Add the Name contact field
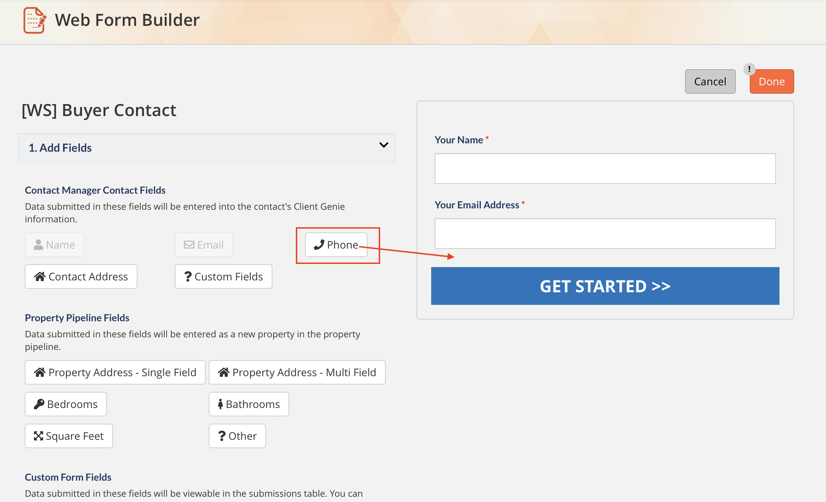826x502 pixels. click(x=55, y=245)
